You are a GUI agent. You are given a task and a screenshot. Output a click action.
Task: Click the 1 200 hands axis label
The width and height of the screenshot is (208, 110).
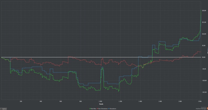click(x=120, y=101)
